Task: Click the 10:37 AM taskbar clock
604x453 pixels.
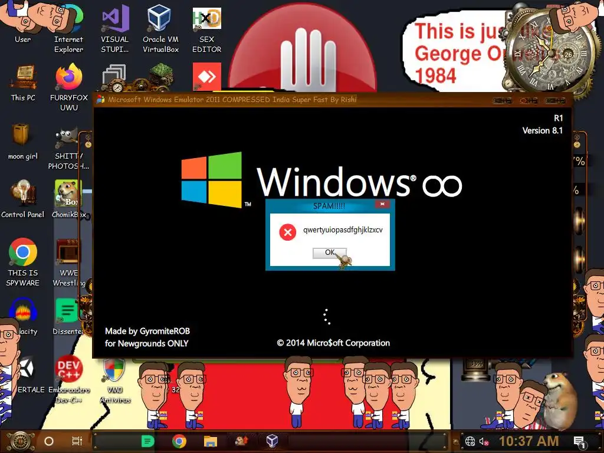Action: [x=529, y=441]
